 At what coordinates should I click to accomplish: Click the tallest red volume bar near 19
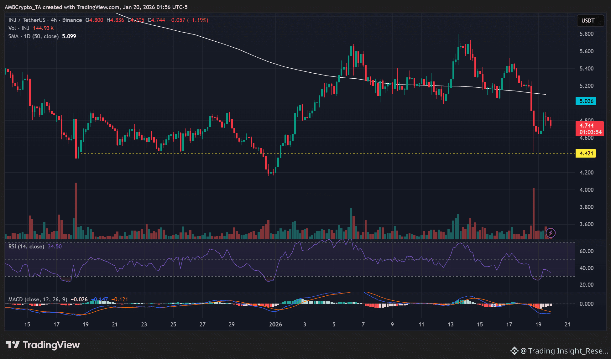pyautogui.click(x=533, y=213)
